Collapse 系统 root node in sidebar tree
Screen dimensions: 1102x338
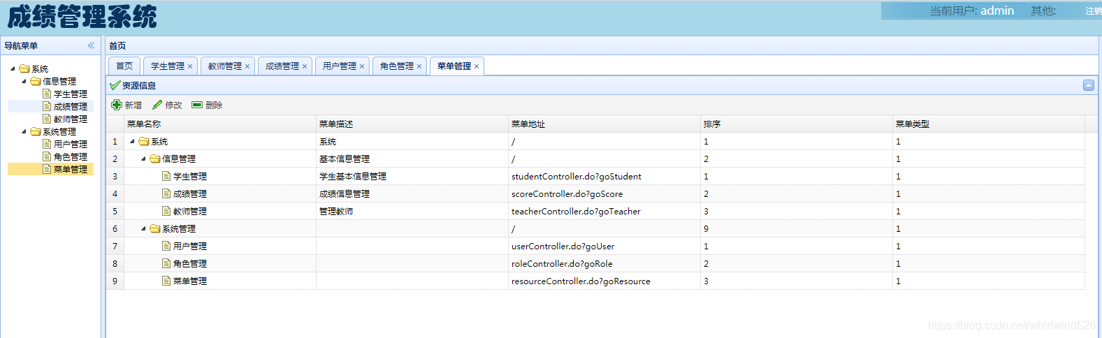[x=13, y=68]
